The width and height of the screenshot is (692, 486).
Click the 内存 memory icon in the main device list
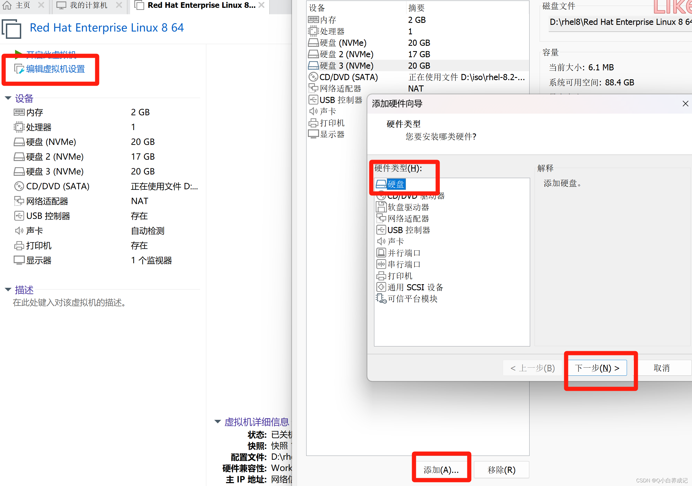coord(19,112)
